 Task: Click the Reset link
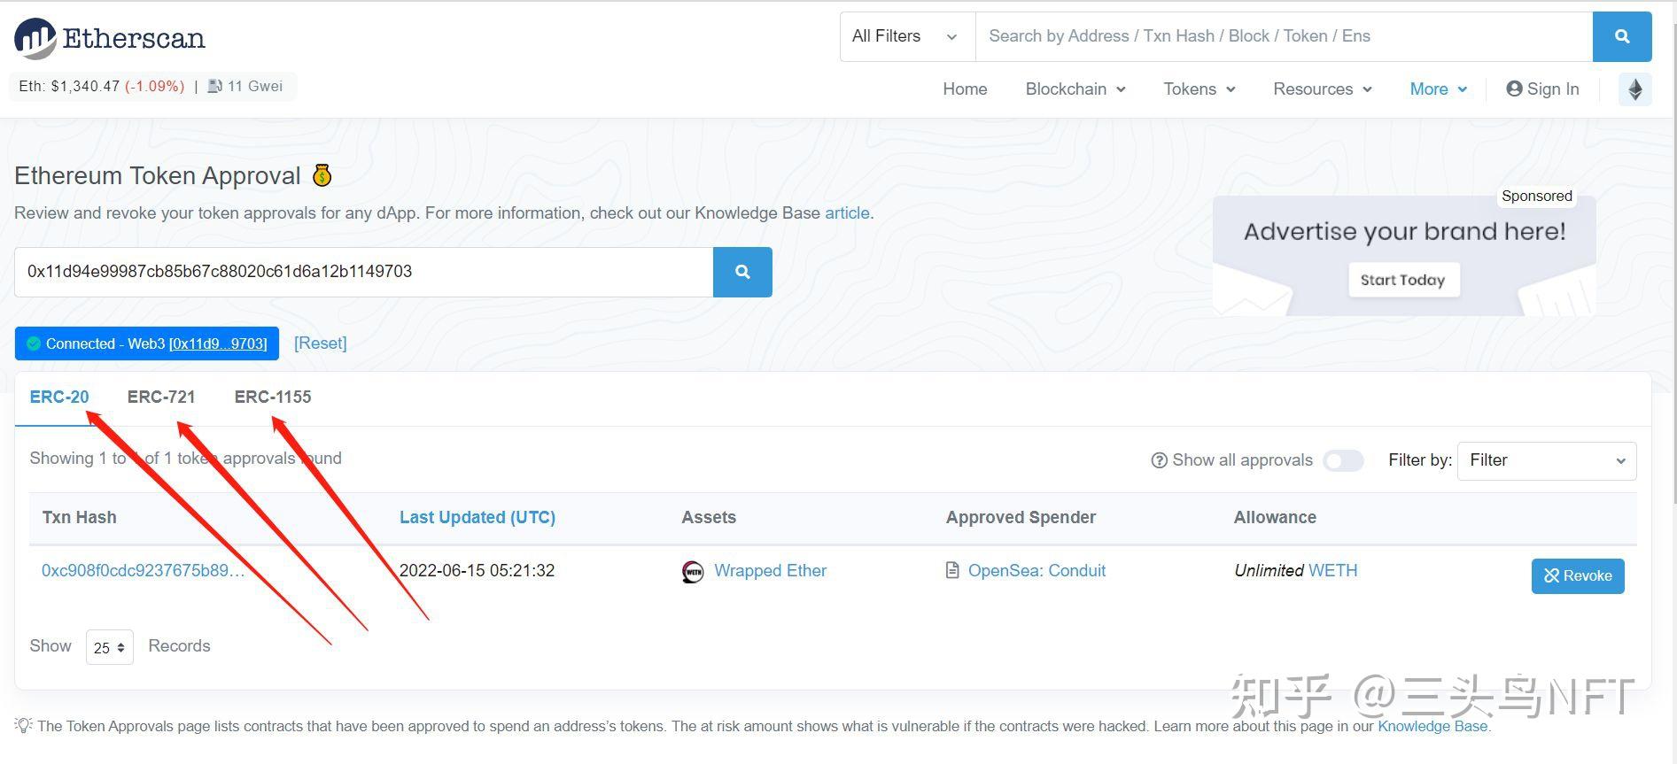[x=321, y=343]
